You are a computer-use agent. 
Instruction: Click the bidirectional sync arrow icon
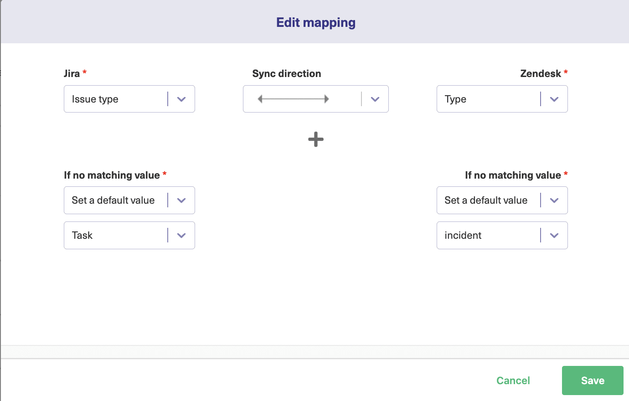pos(294,98)
